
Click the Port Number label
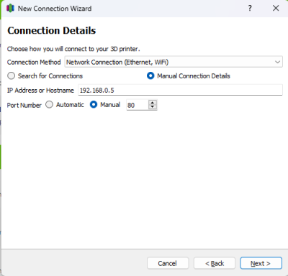click(x=24, y=105)
